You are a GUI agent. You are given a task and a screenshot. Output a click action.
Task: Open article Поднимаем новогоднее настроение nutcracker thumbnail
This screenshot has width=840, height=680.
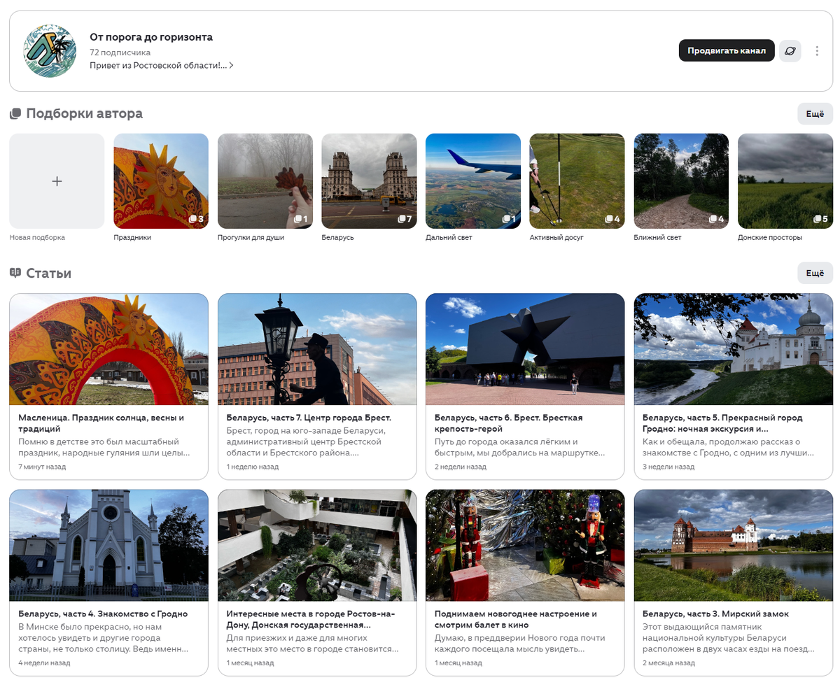tap(525, 546)
